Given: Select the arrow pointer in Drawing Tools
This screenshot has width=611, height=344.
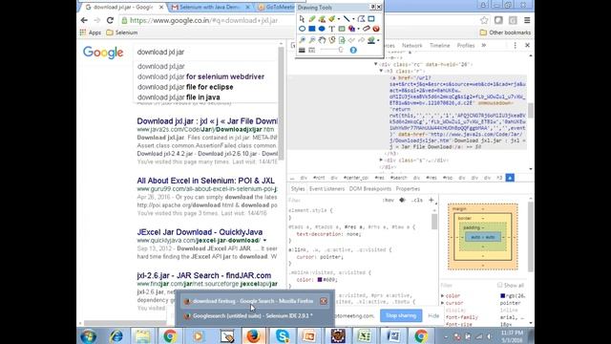Looking at the screenshot, I should tap(302, 19).
